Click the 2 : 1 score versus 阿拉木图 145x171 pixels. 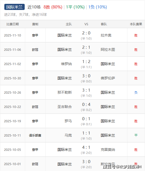[x=86, y=47]
